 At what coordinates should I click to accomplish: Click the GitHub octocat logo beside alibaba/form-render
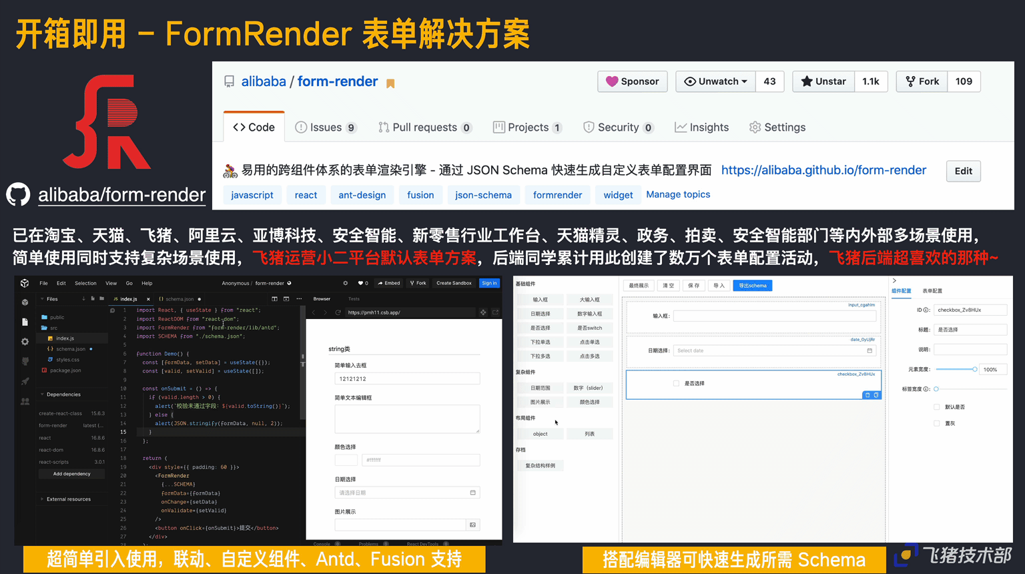(18, 195)
